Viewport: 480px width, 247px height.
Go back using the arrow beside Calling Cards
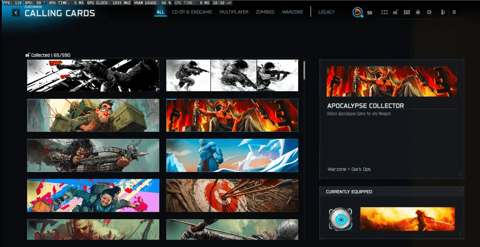pos(16,13)
